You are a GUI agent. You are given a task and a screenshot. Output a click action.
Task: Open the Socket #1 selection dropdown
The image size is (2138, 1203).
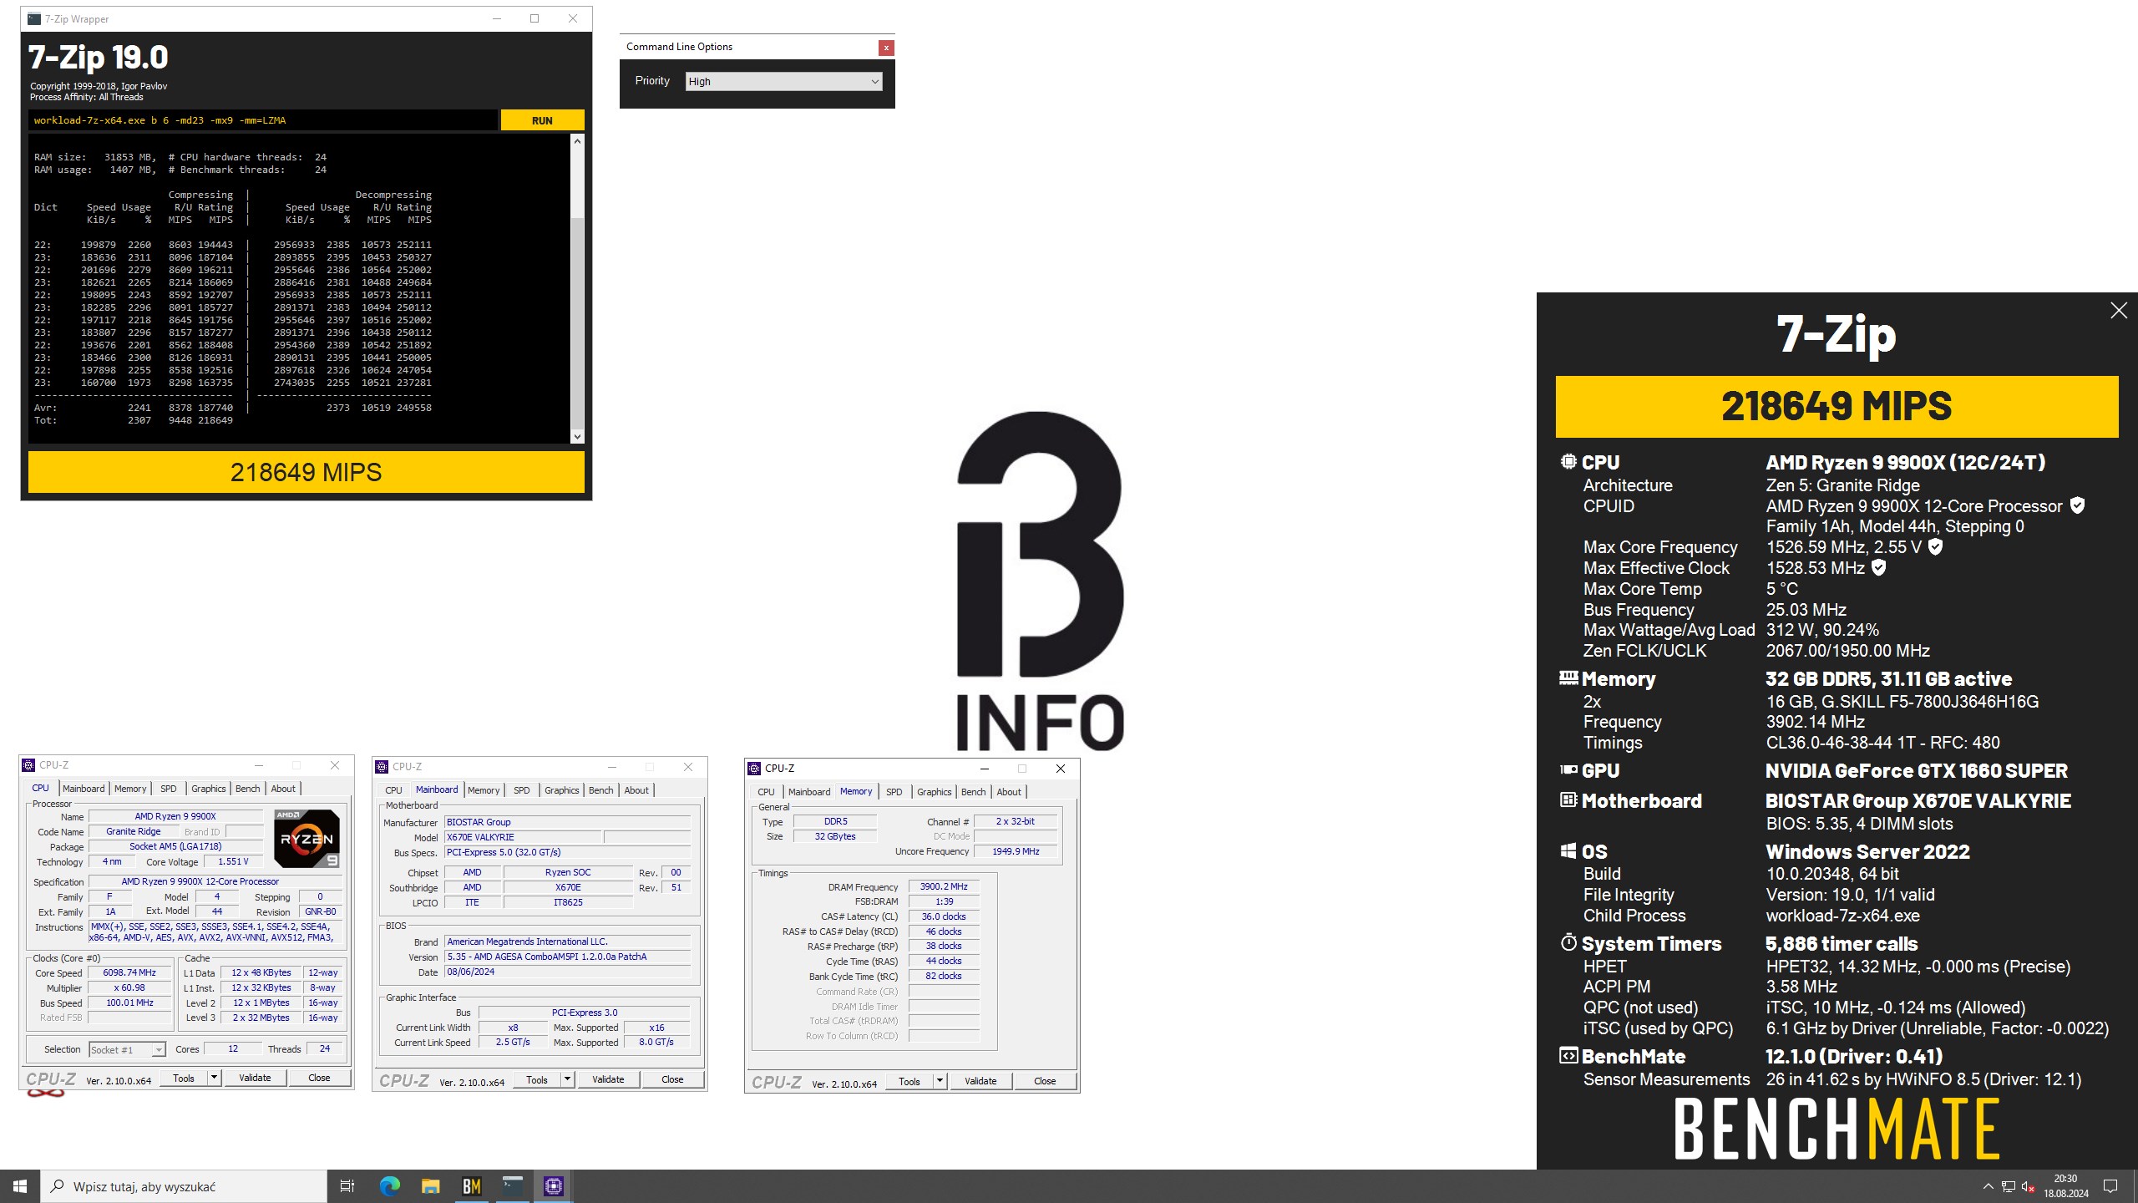coord(127,1050)
